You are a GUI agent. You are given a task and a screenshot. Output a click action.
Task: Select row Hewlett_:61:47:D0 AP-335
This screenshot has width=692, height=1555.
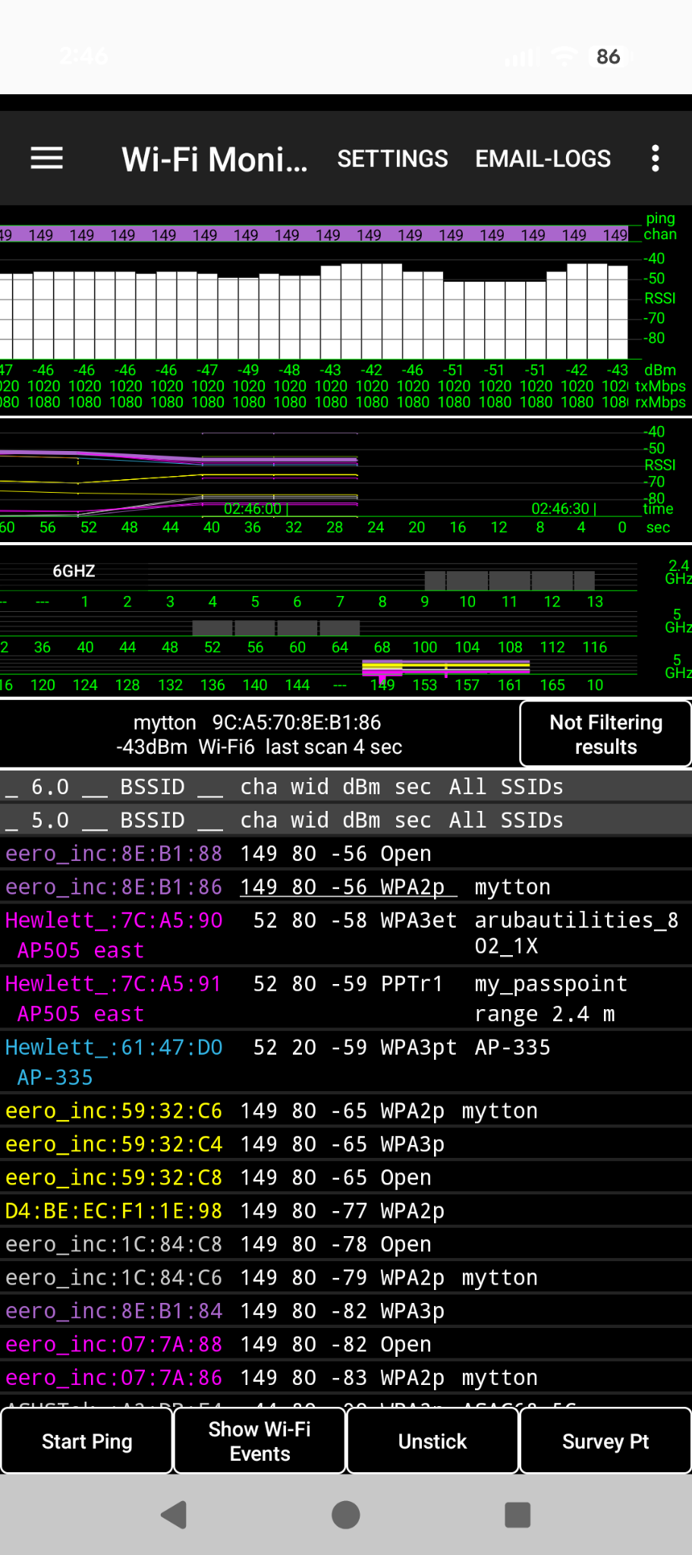(346, 1062)
